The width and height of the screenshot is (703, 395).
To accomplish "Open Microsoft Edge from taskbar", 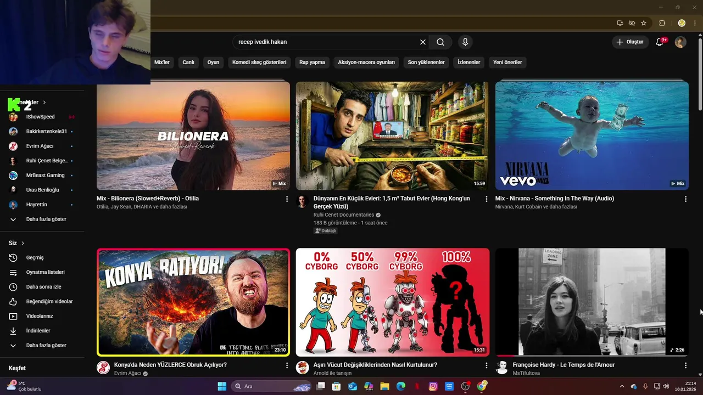I will click(x=401, y=386).
